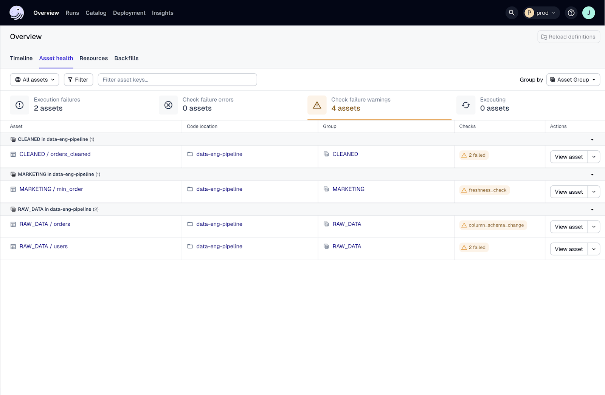Collapse the RAW_DATA in data-eng-pipeline section
The height and width of the screenshot is (395, 605).
592,210
